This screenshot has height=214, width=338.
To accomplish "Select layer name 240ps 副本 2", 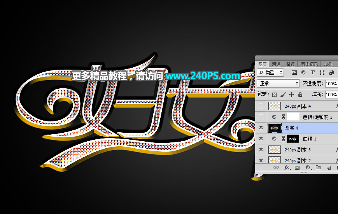I will pyautogui.click(x=298, y=160).
